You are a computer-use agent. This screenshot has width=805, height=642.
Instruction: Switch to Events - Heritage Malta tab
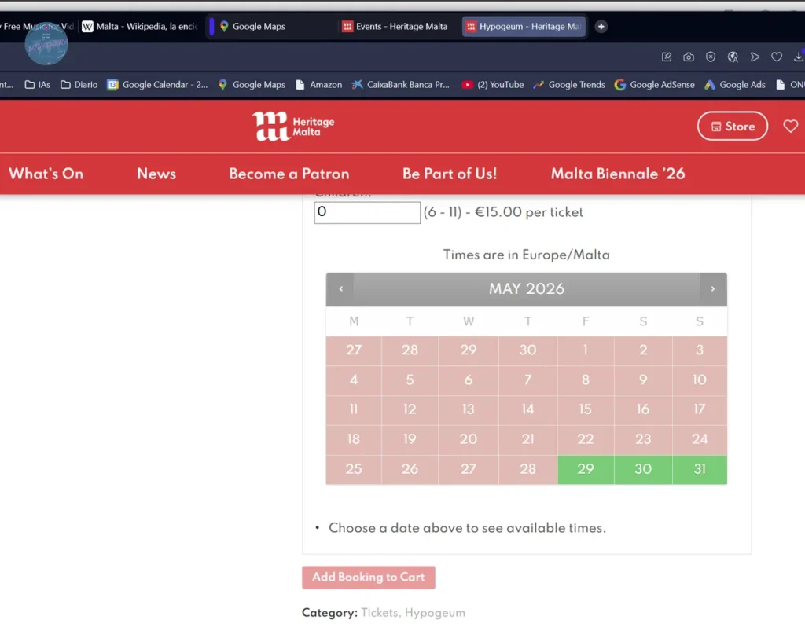click(x=395, y=26)
